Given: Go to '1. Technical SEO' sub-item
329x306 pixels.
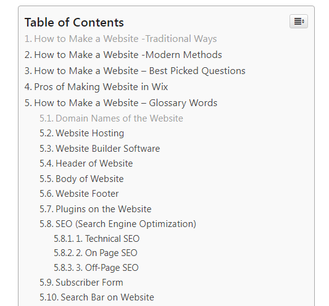Looking at the screenshot, I should (97, 239).
